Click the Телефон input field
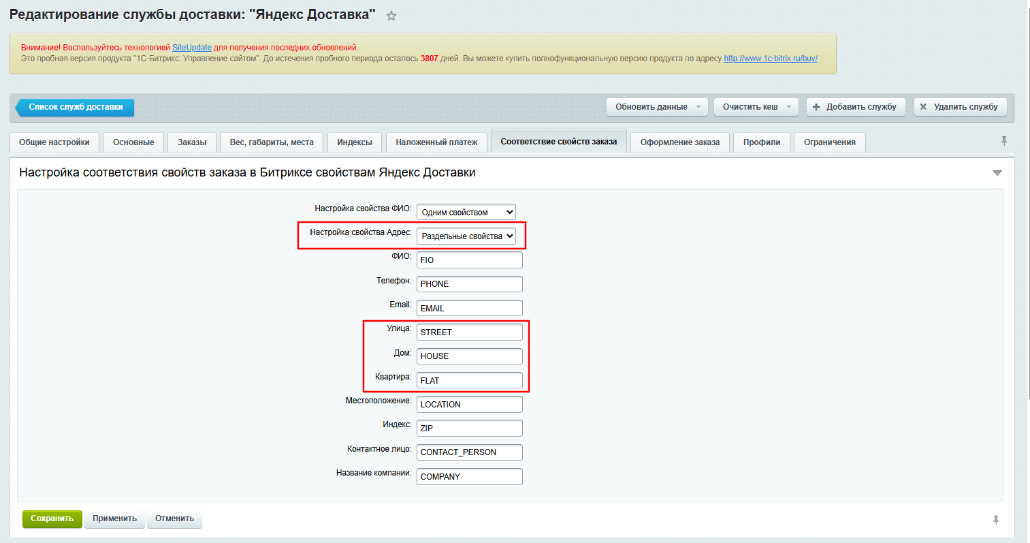The width and height of the screenshot is (1030, 543). click(x=470, y=284)
